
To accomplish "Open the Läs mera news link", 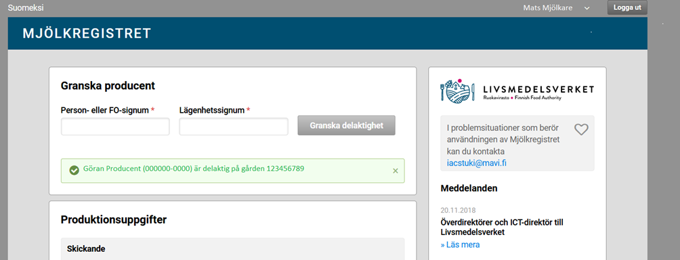I will tap(460, 245).
